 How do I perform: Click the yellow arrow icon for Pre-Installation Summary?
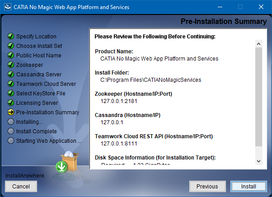(x=11, y=113)
